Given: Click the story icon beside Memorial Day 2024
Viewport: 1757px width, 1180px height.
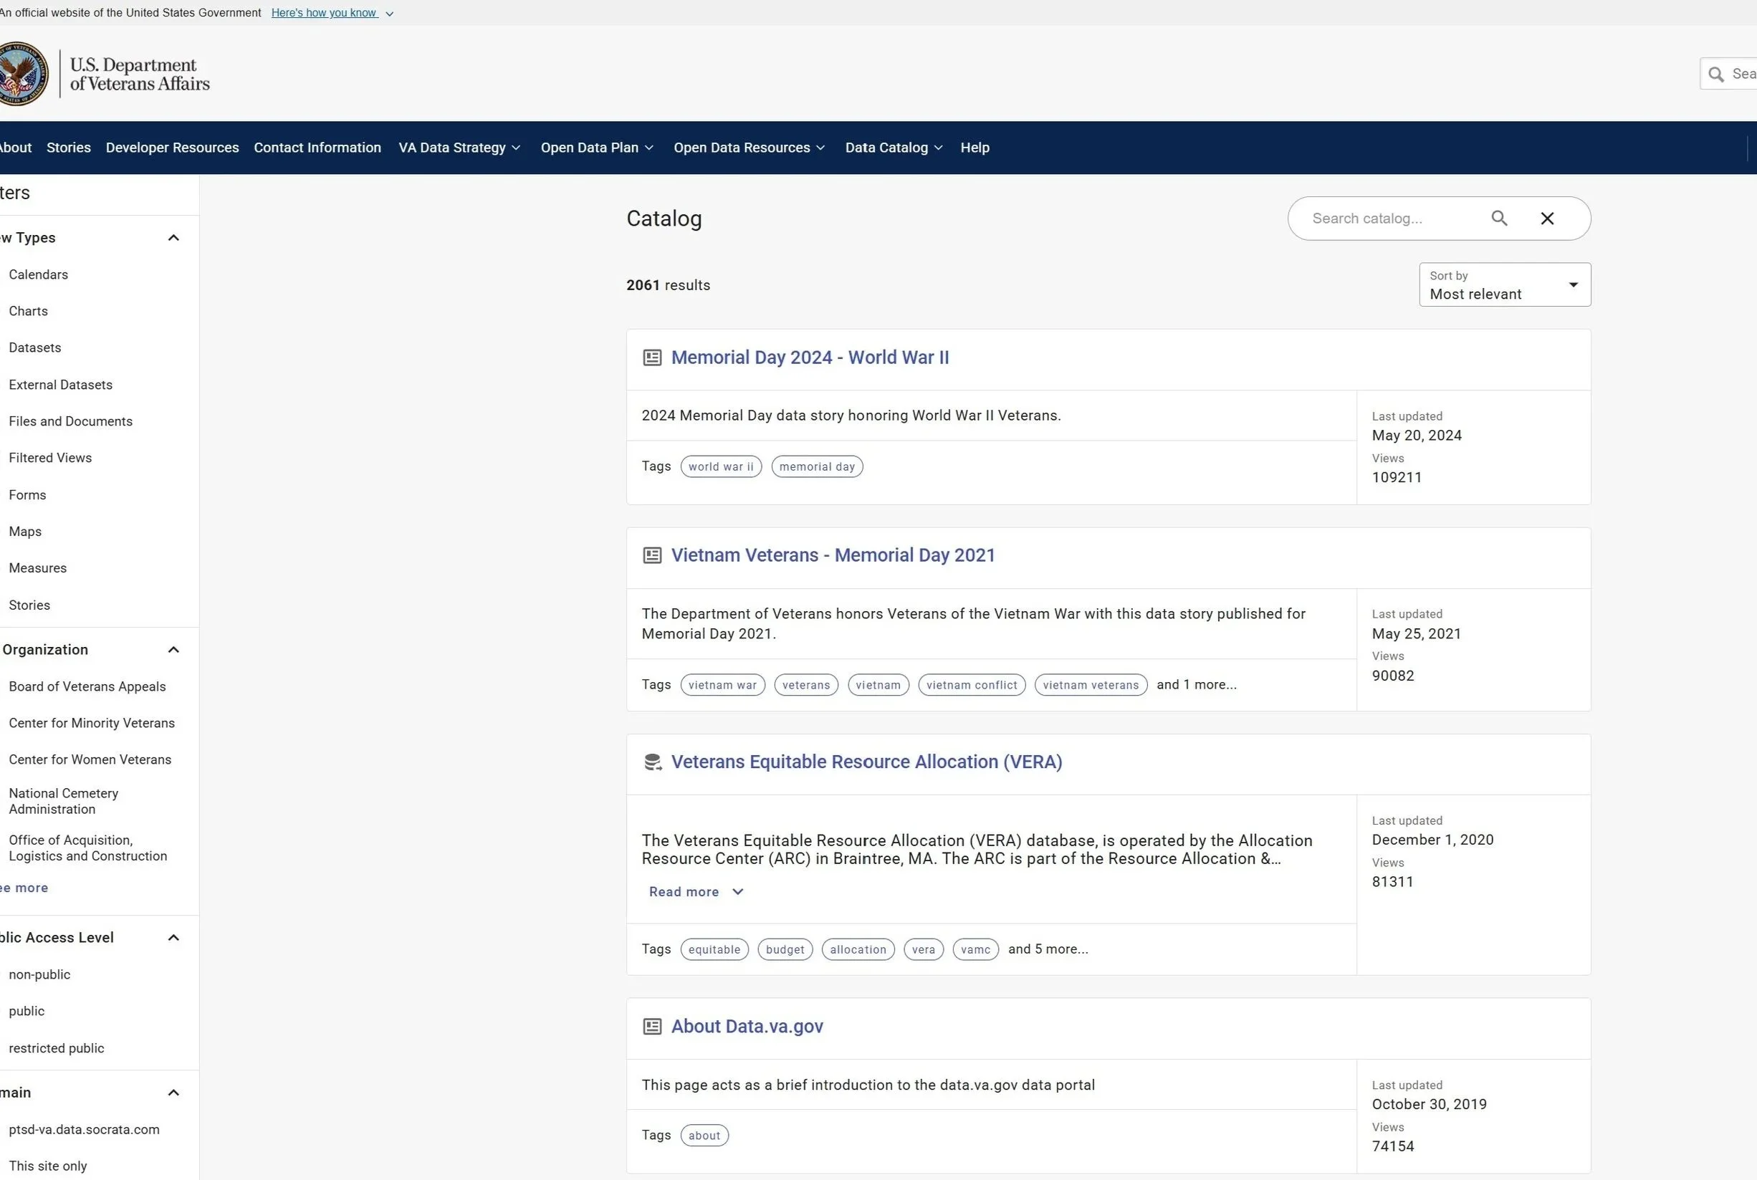Looking at the screenshot, I should [651, 358].
